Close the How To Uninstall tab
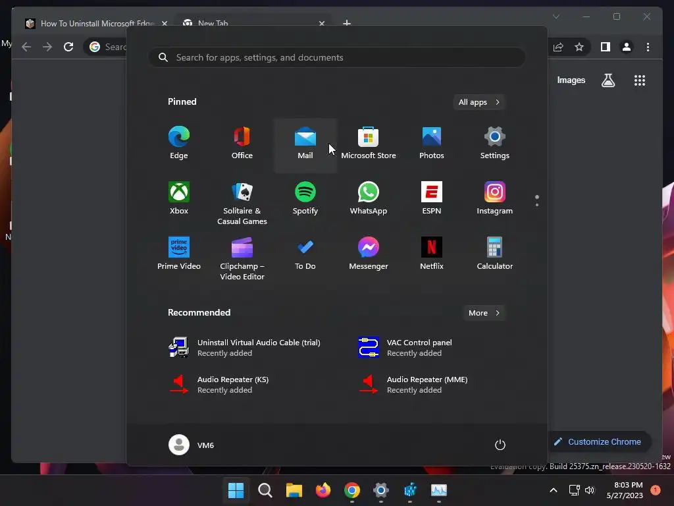Viewport: 674px width, 506px height. tap(164, 23)
